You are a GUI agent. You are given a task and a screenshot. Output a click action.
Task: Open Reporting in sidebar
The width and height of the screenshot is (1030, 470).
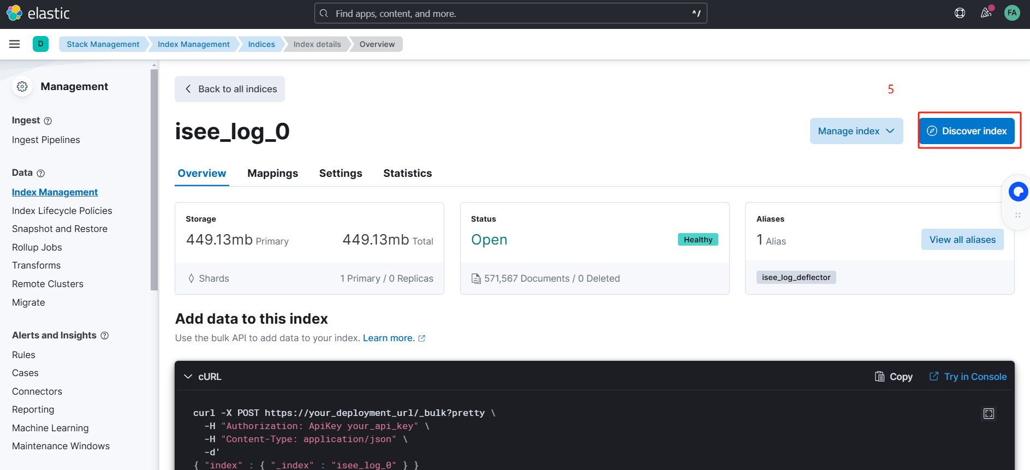[x=33, y=409]
